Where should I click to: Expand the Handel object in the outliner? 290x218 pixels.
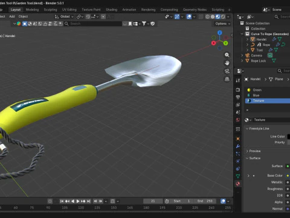pos(247,39)
